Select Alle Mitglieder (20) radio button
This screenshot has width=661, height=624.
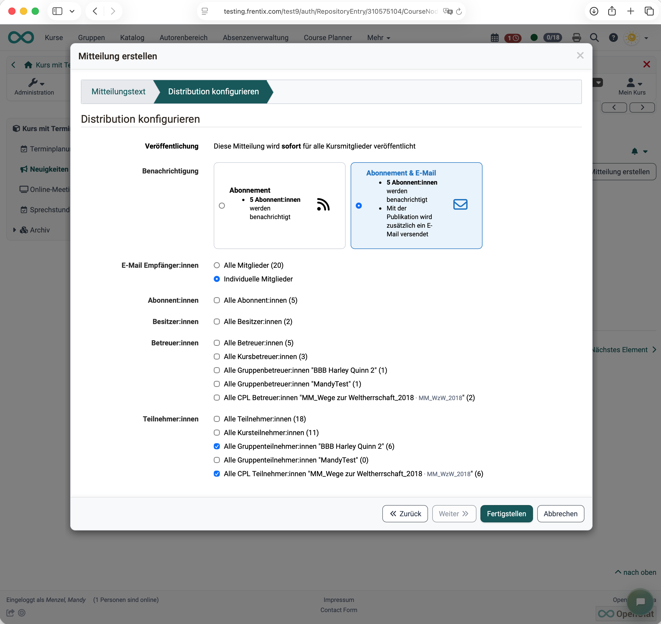coord(217,265)
